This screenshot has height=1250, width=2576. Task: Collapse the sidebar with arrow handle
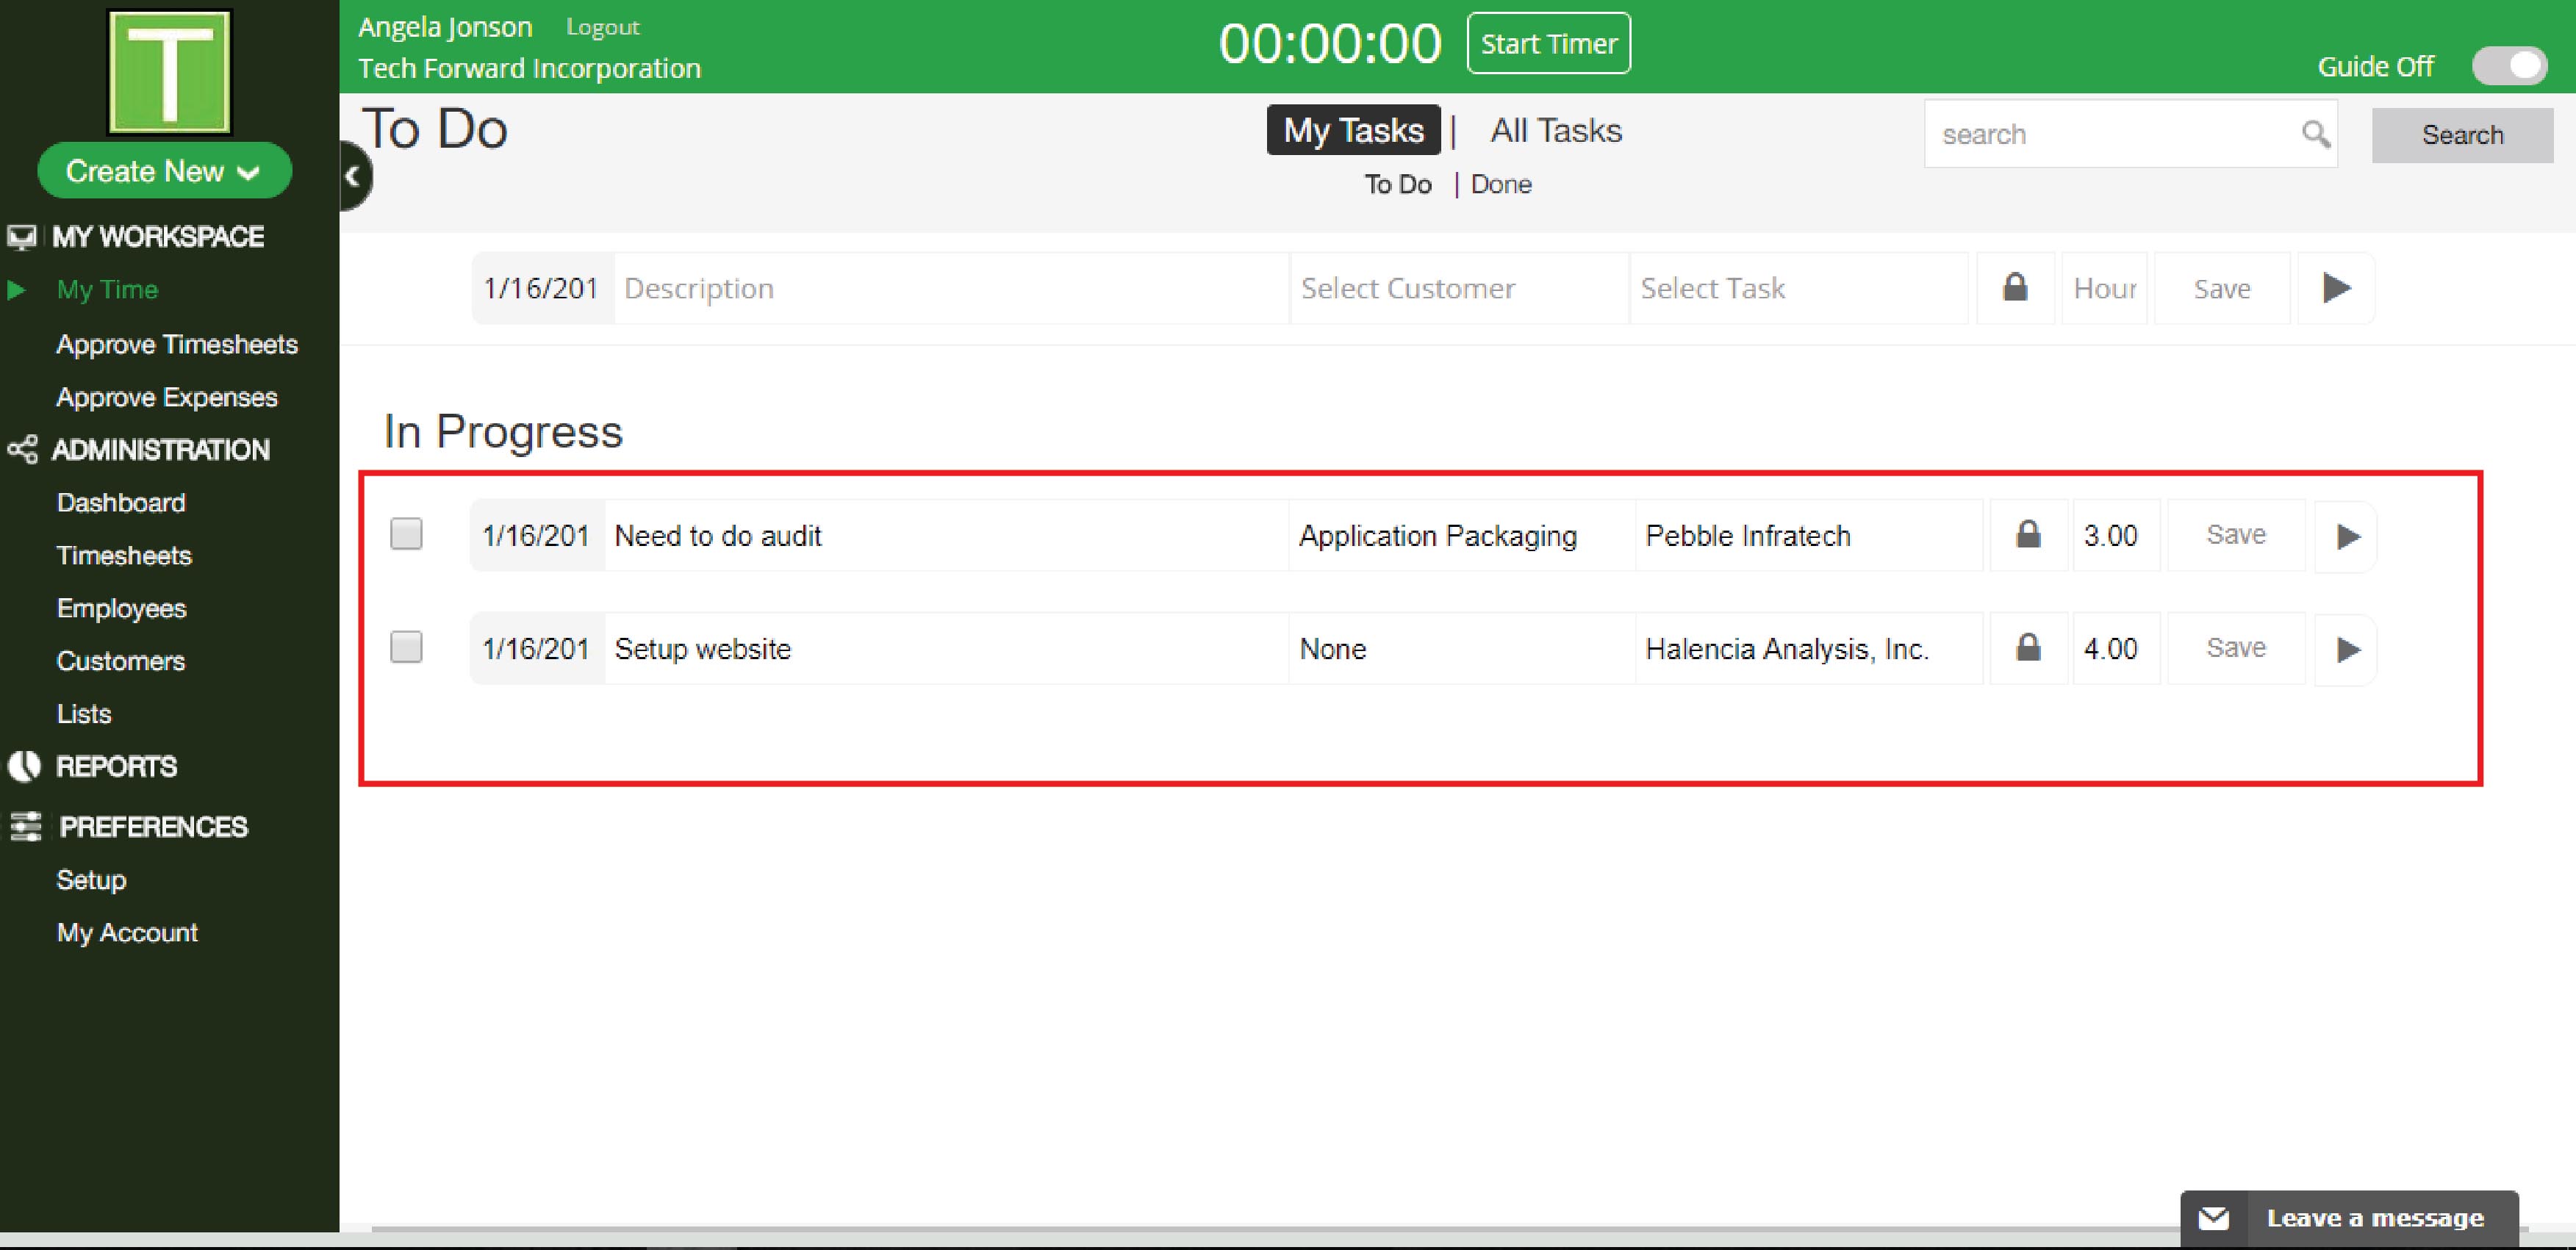(x=353, y=177)
